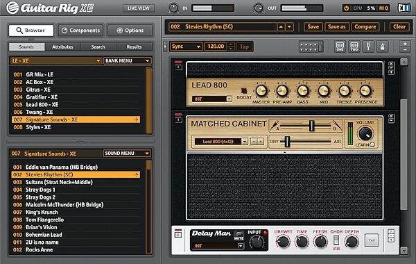The image size is (416, 264).
Task: Switch to the Components tab
Action: (80, 31)
